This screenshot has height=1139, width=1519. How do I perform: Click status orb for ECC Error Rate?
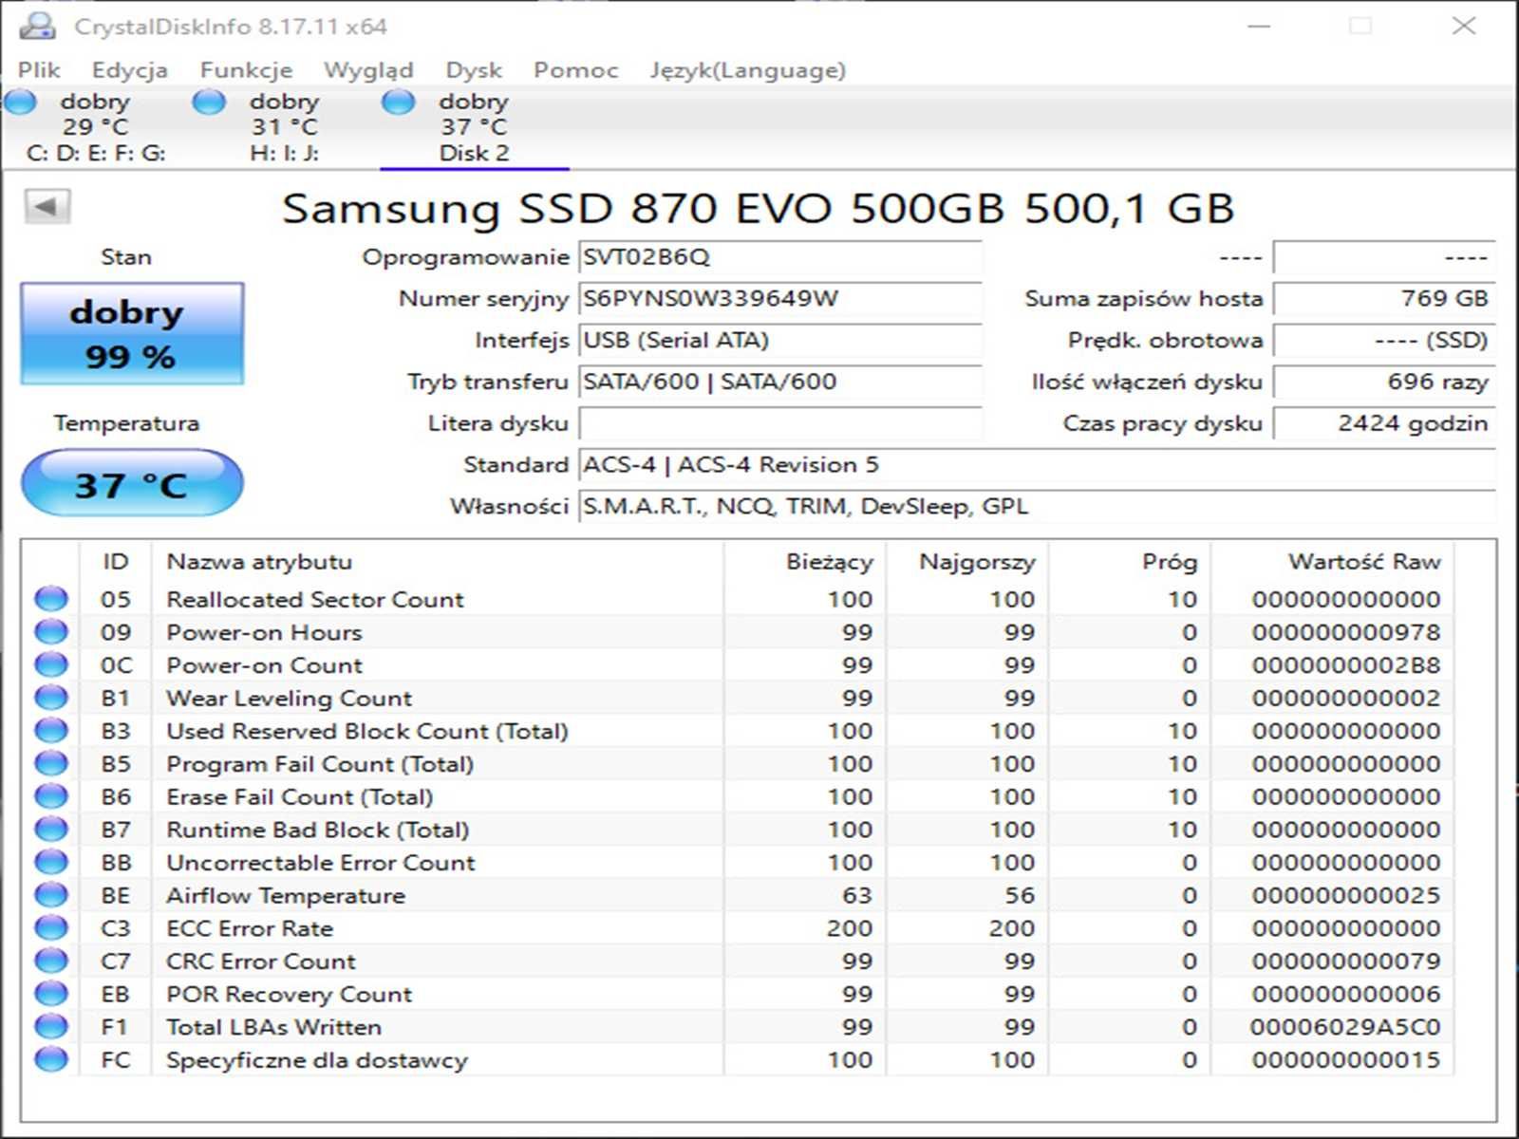tap(51, 928)
